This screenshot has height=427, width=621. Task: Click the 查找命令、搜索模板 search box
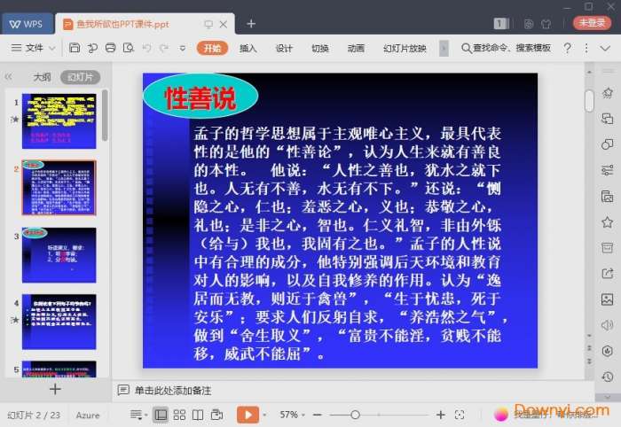pyautogui.click(x=507, y=48)
